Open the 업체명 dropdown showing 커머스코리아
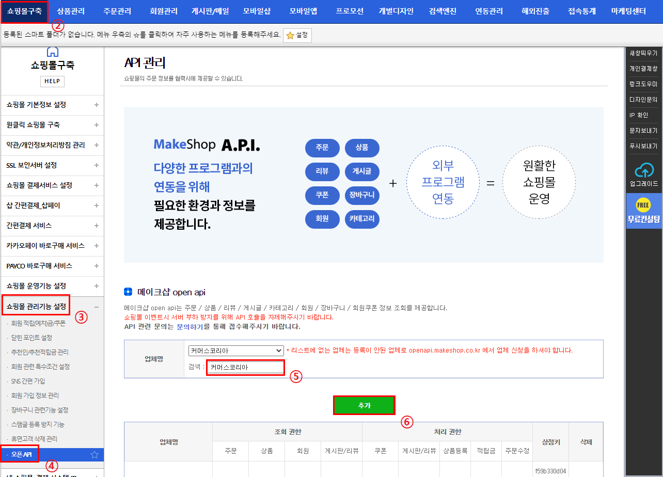This screenshot has width=663, height=477. pos(236,351)
